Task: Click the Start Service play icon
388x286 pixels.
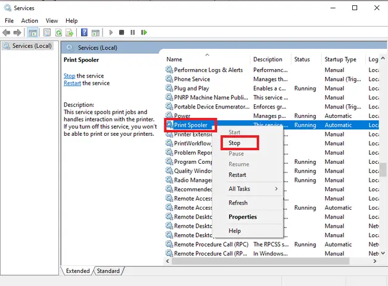Action: click(111, 32)
